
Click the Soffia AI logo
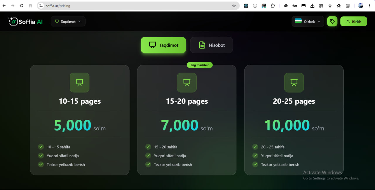[25, 21]
